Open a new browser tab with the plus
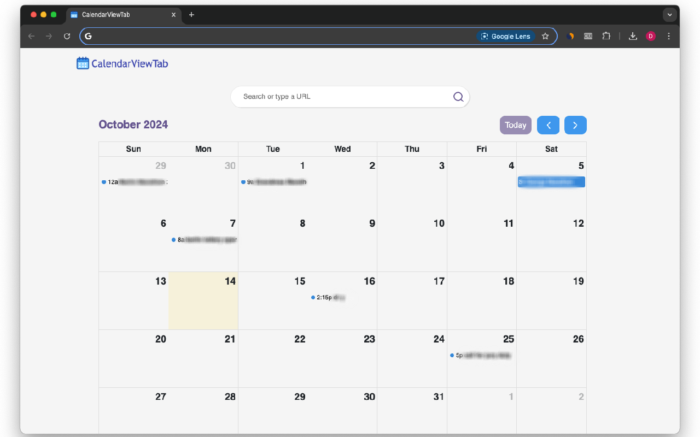 [x=191, y=15]
